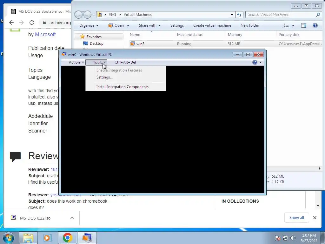Expand the view options dropdown arrow

[x=293, y=25]
